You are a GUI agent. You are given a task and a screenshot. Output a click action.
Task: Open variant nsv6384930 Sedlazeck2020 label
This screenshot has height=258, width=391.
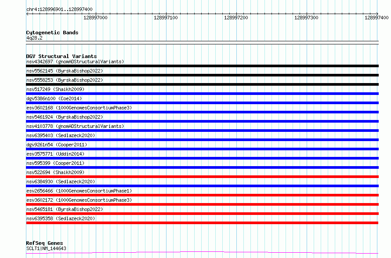61,182
